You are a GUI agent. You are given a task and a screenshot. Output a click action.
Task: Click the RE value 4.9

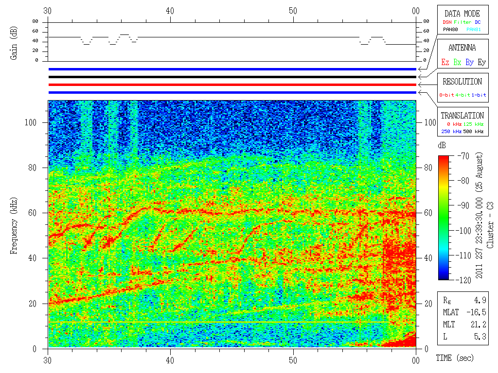tap(480, 300)
